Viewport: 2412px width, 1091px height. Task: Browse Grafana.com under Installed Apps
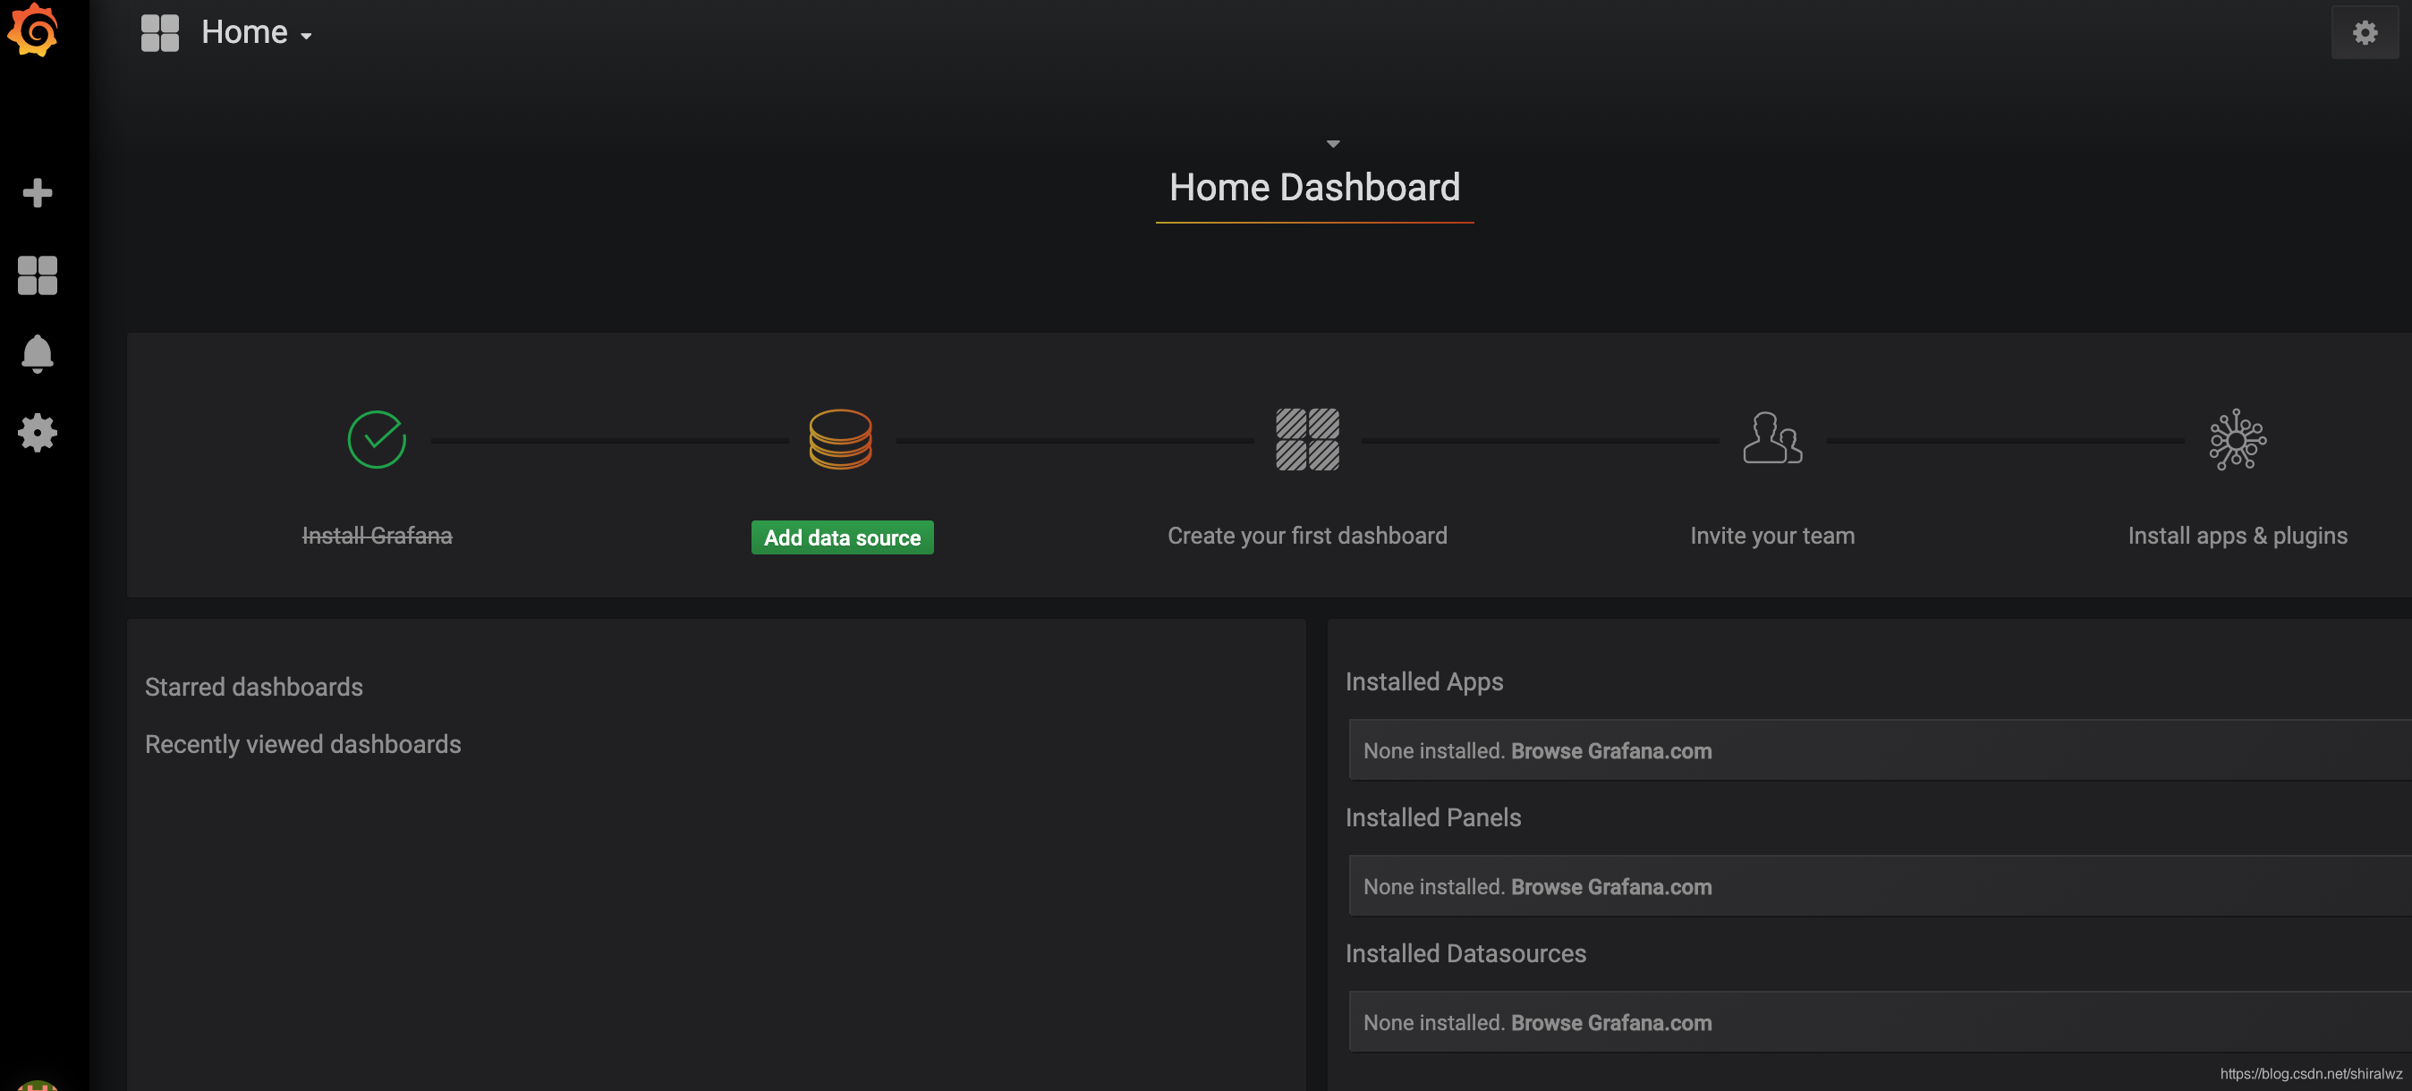pyautogui.click(x=1610, y=751)
